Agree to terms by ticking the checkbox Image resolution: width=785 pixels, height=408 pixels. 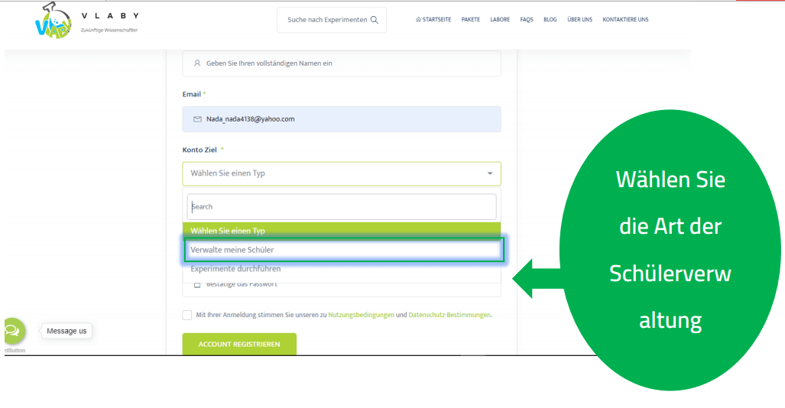187,315
